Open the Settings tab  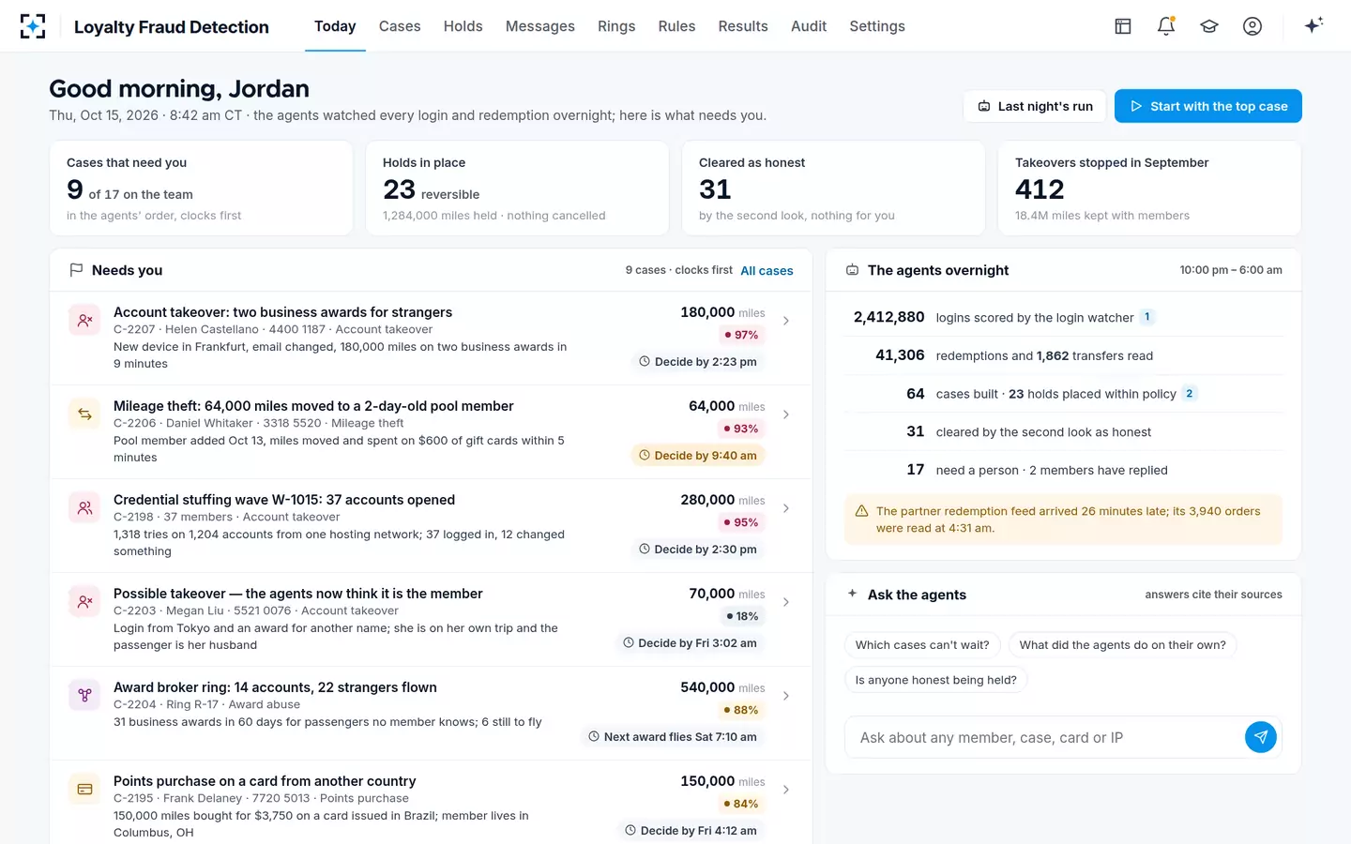pyautogui.click(x=877, y=26)
